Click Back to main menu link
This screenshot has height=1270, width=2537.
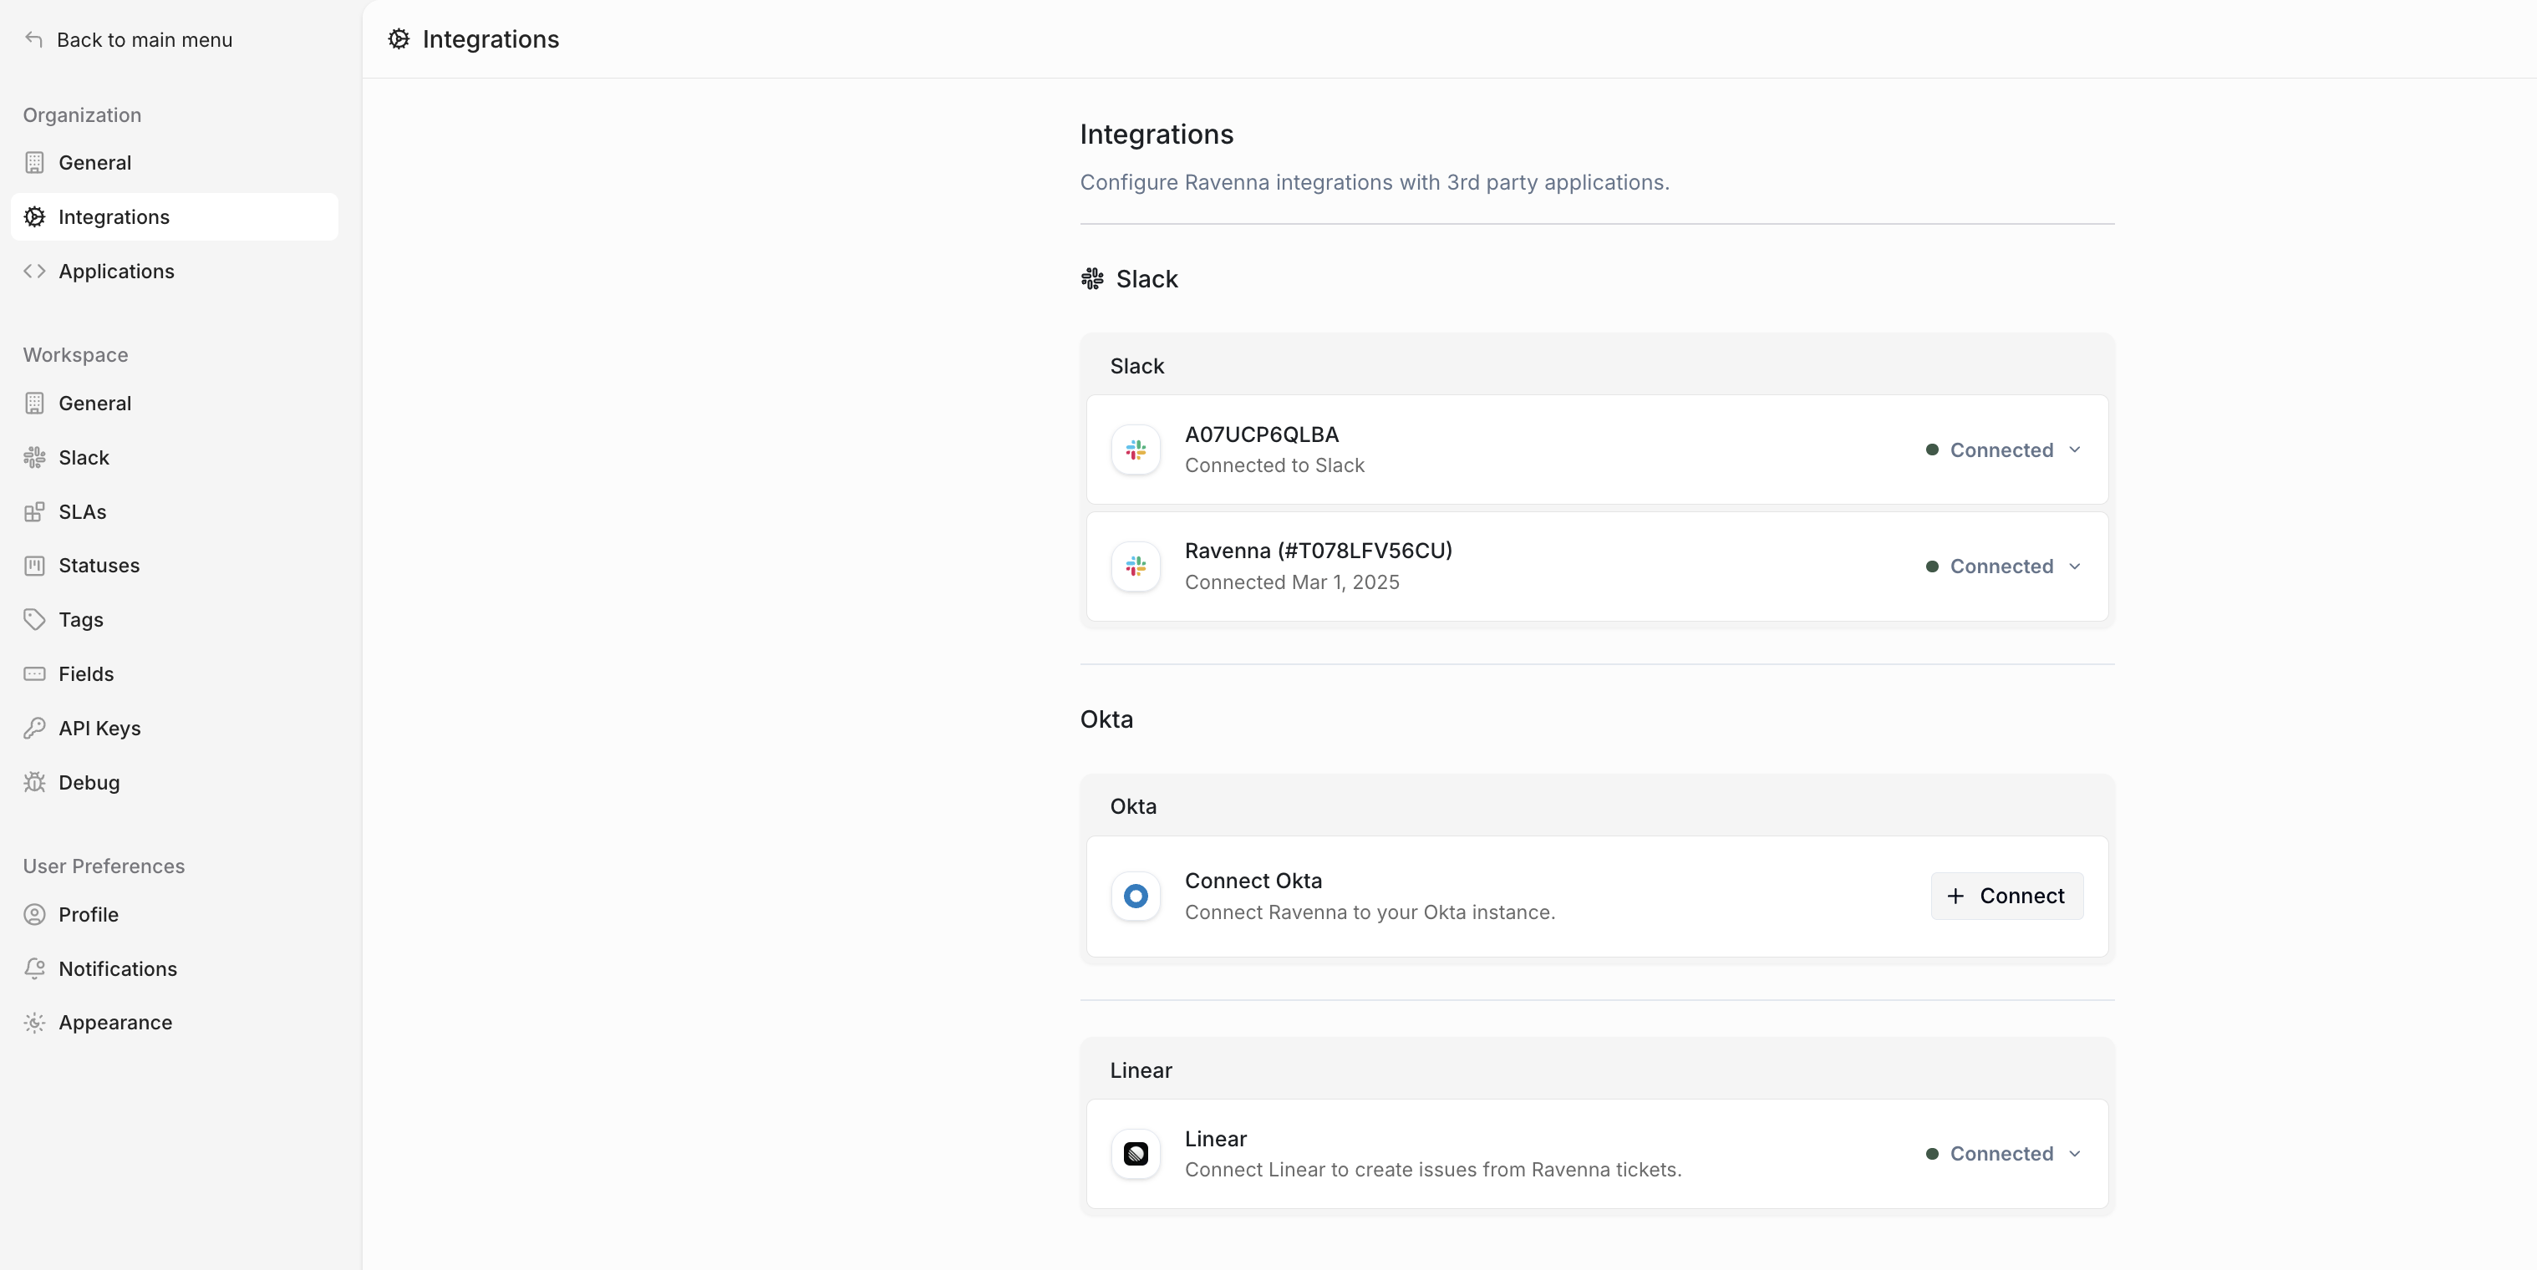point(129,39)
